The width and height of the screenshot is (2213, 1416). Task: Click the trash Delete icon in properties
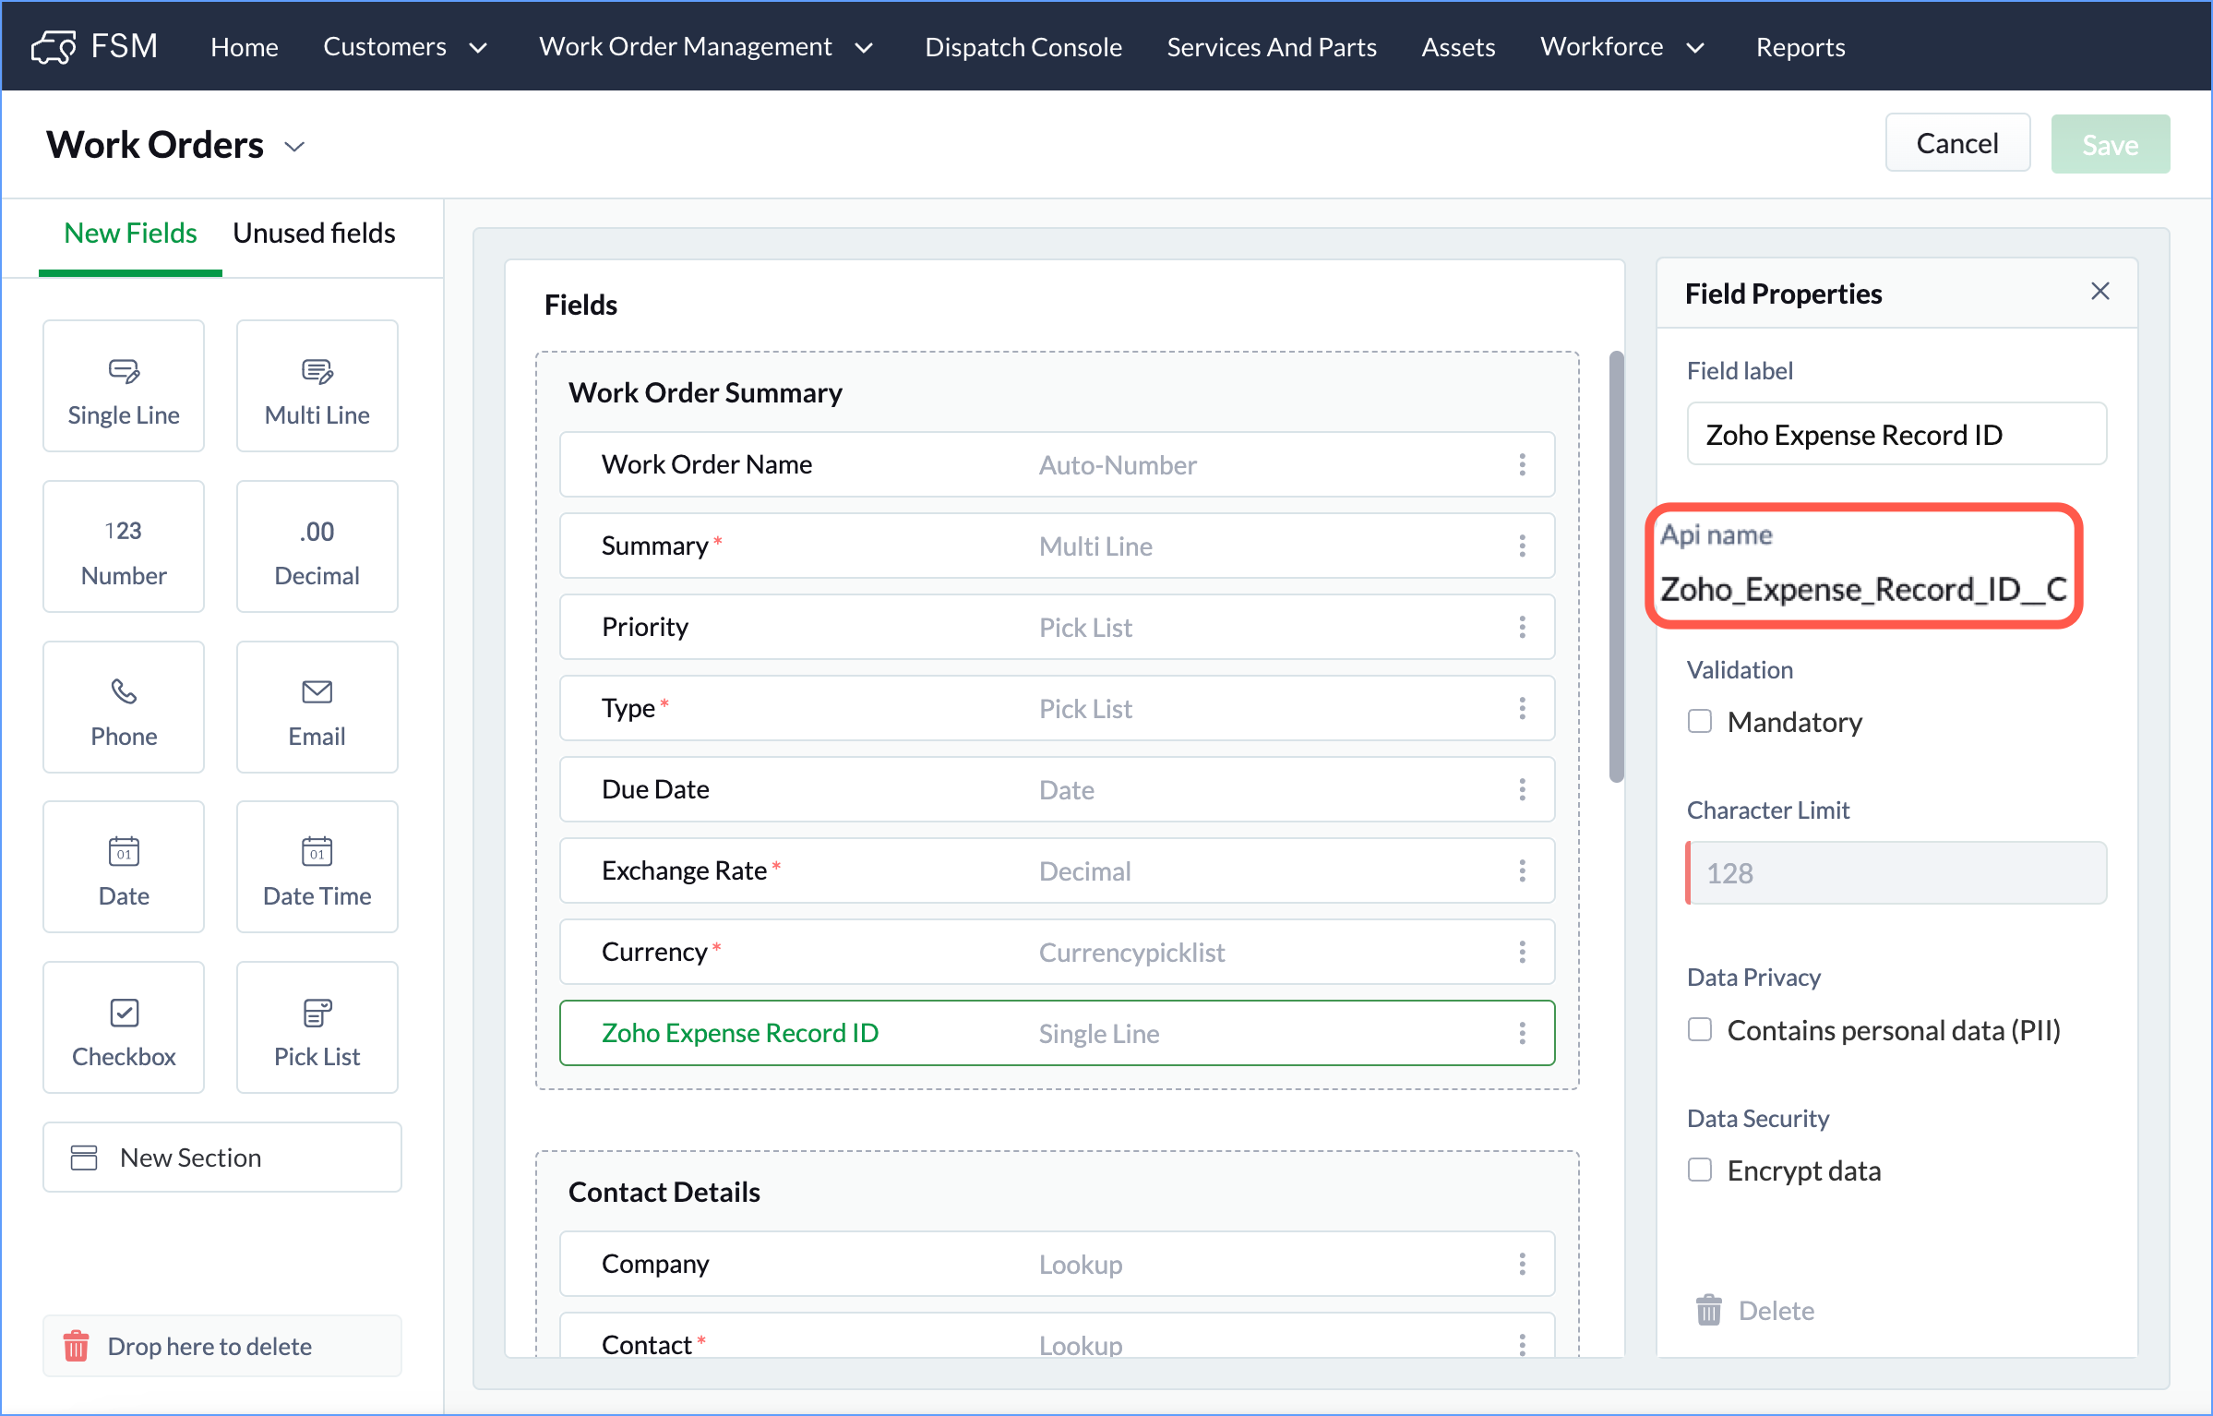coord(1708,1310)
